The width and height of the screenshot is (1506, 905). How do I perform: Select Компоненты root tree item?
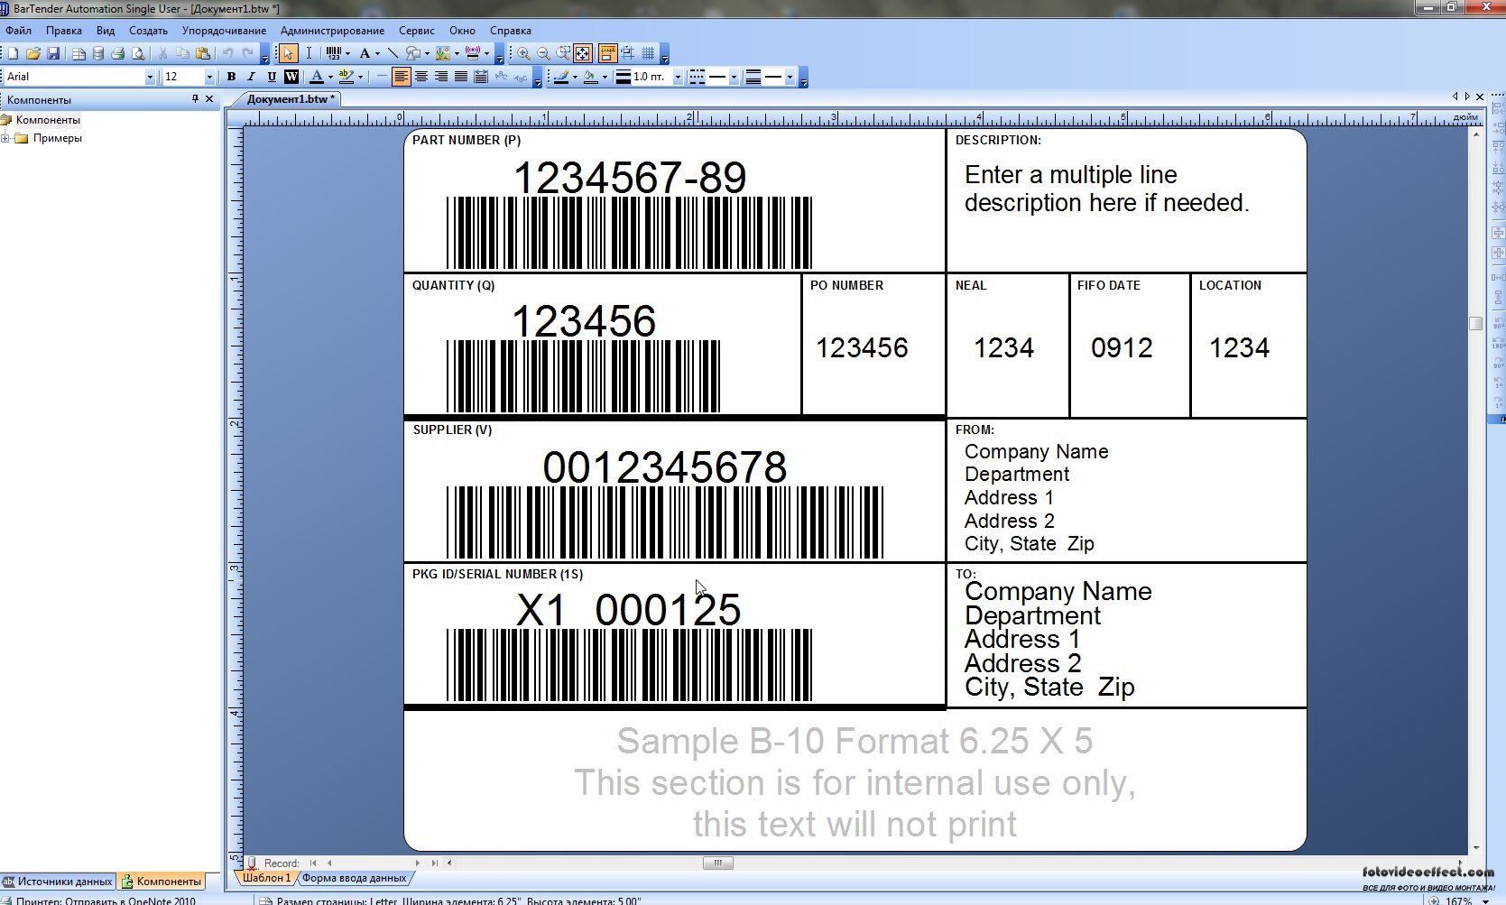tap(47, 119)
